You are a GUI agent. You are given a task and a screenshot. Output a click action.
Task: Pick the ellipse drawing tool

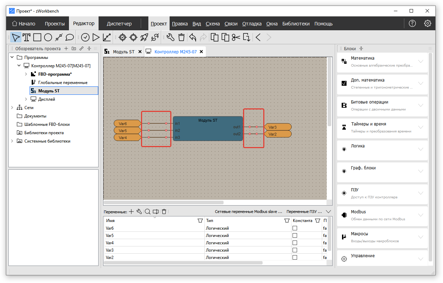(x=48, y=37)
